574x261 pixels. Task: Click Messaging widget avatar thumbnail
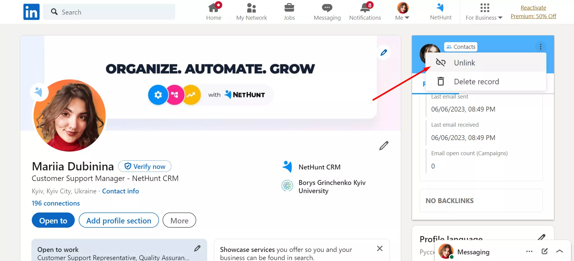click(x=446, y=251)
